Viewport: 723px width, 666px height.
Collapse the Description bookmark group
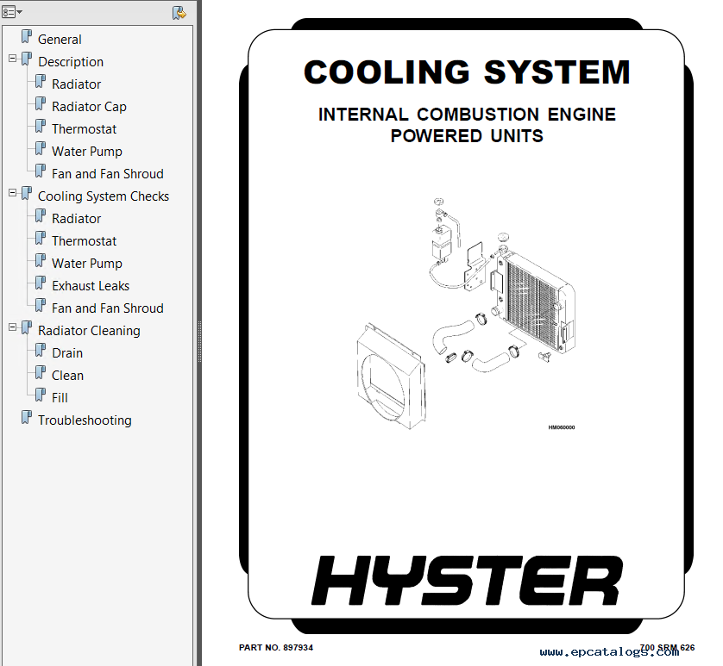click(x=12, y=59)
